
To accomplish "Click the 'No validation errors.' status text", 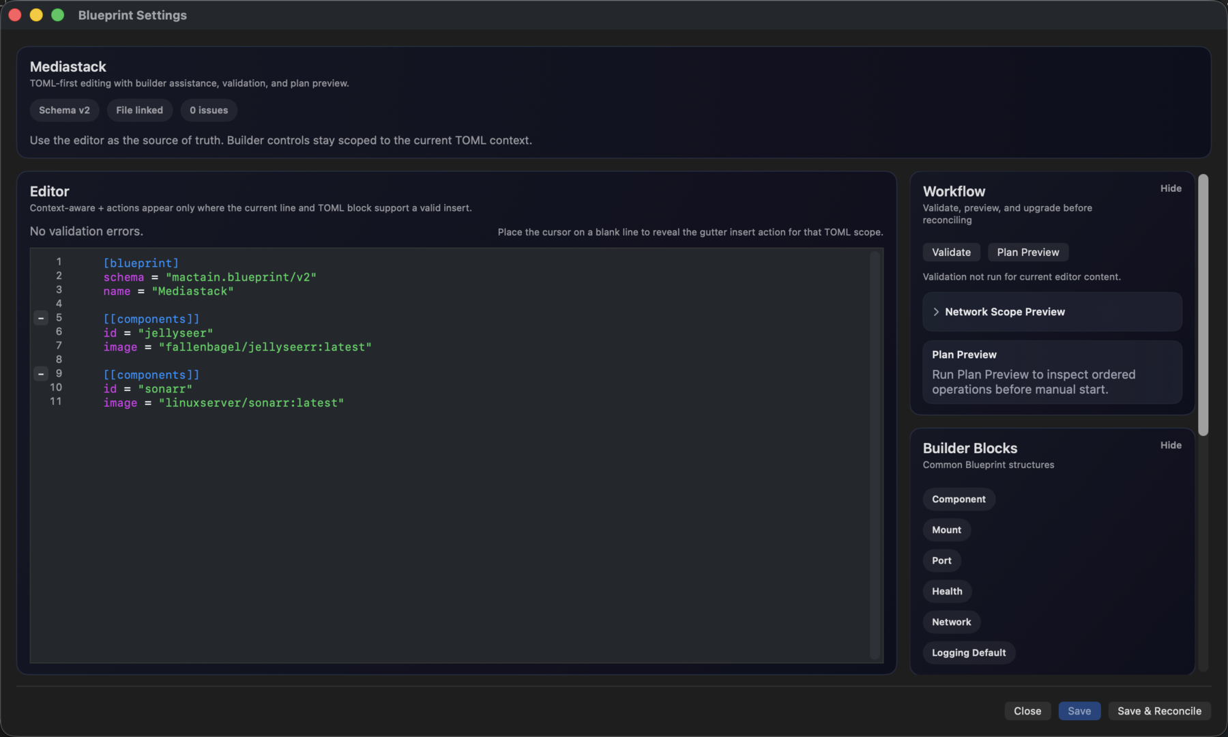I will (86, 231).
